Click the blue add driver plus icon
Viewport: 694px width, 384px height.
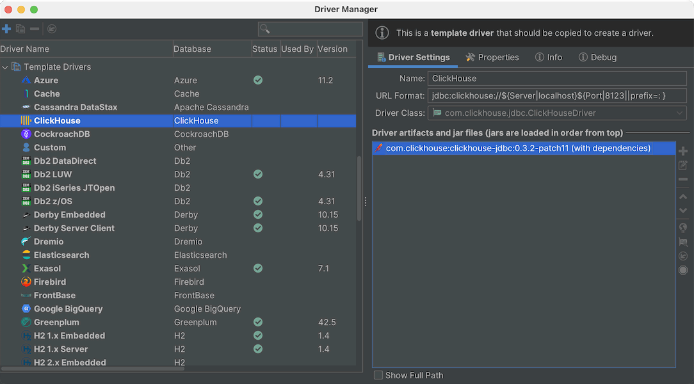(x=6, y=29)
